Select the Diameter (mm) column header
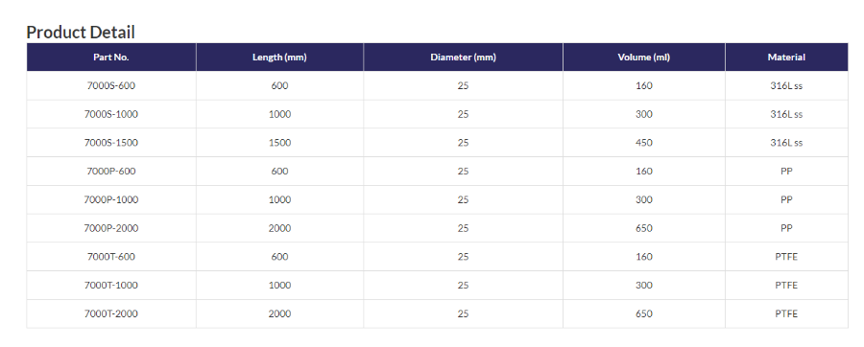The width and height of the screenshot is (864, 347). [463, 58]
